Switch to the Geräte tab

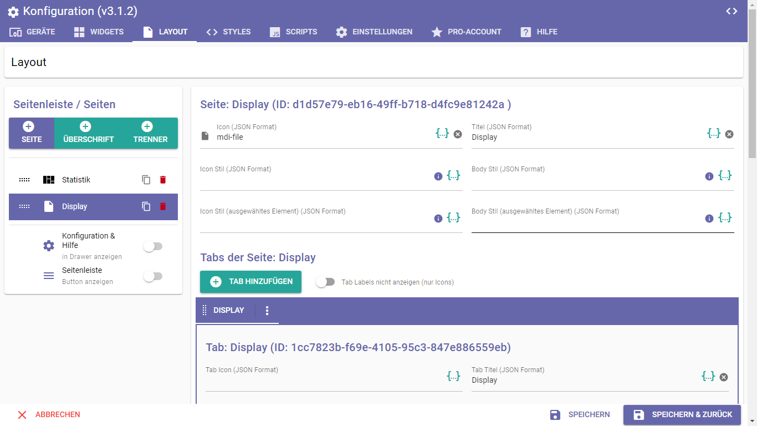click(x=32, y=32)
